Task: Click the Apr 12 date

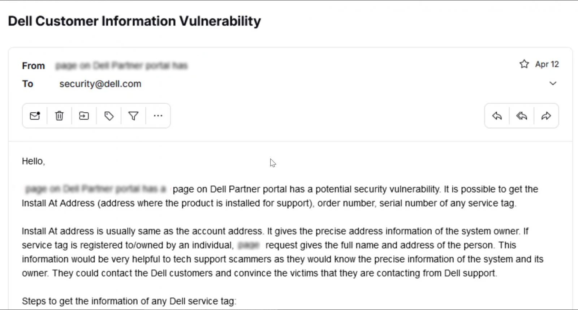Action: [x=547, y=64]
